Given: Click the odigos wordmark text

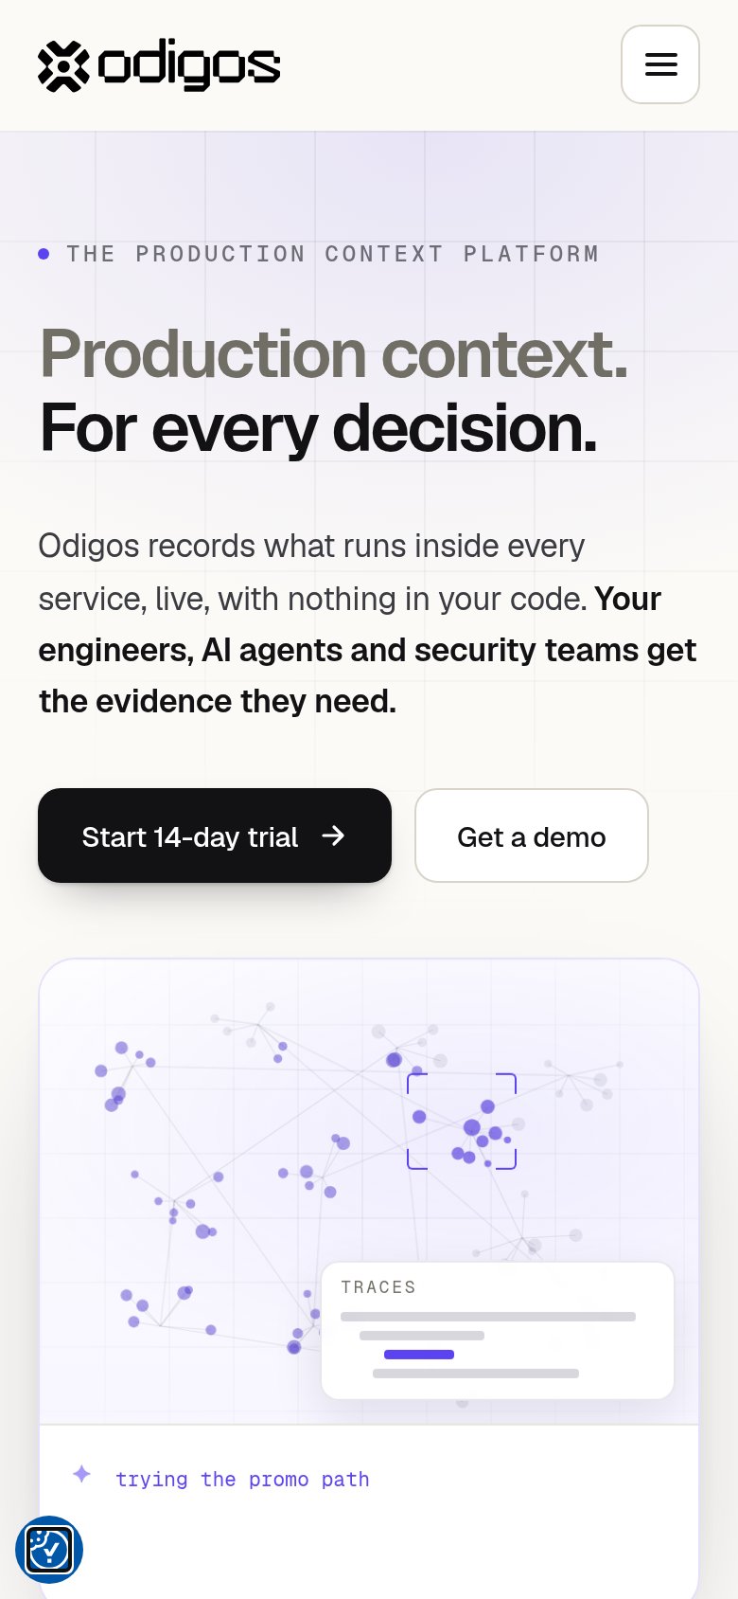Looking at the screenshot, I should [x=189, y=64].
